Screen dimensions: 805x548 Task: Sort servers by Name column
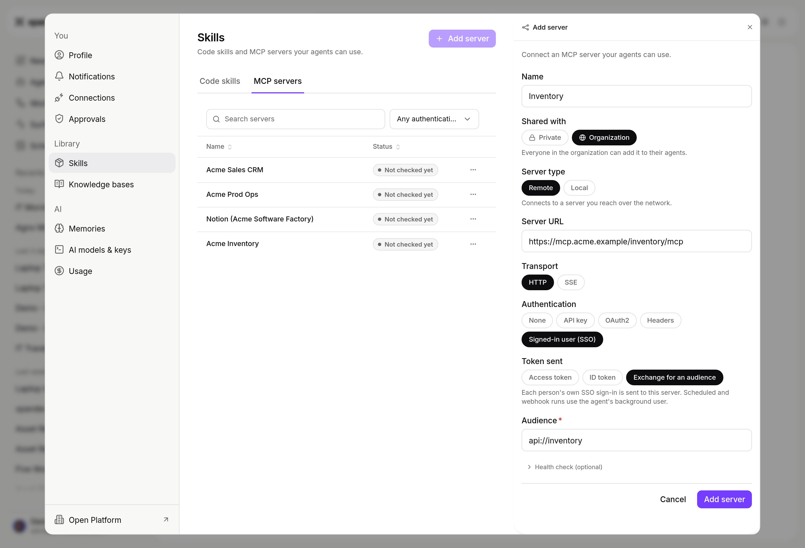[x=219, y=147]
